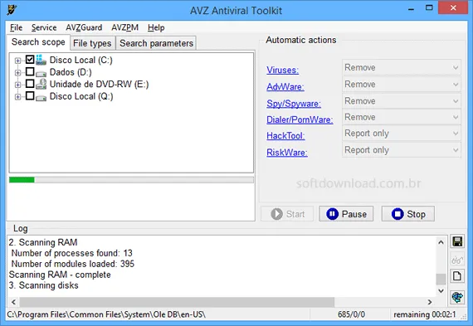
Task: Open the Viruses action dropdown
Action: [x=402, y=67]
